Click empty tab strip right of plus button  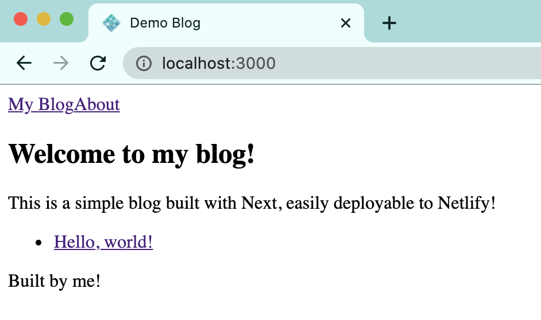point(471,23)
